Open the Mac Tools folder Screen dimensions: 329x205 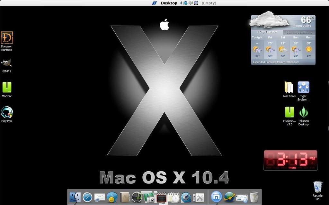[289, 87]
